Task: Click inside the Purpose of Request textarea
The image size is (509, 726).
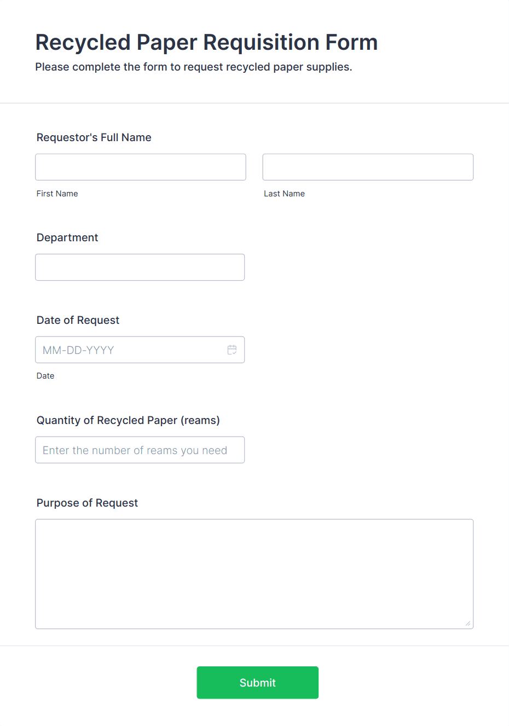Action: click(x=255, y=574)
